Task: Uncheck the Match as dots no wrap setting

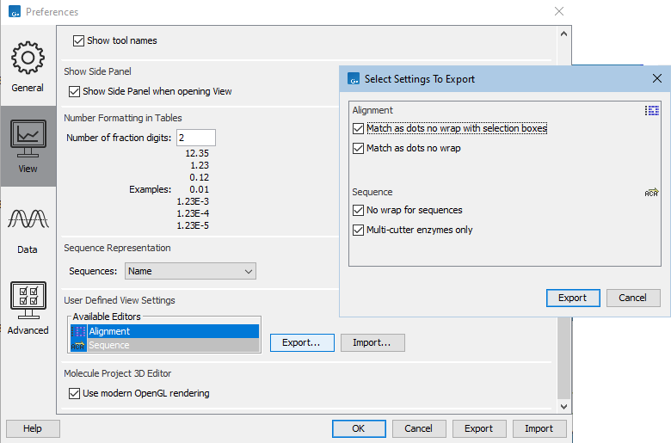Action: click(x=358, y=149)
